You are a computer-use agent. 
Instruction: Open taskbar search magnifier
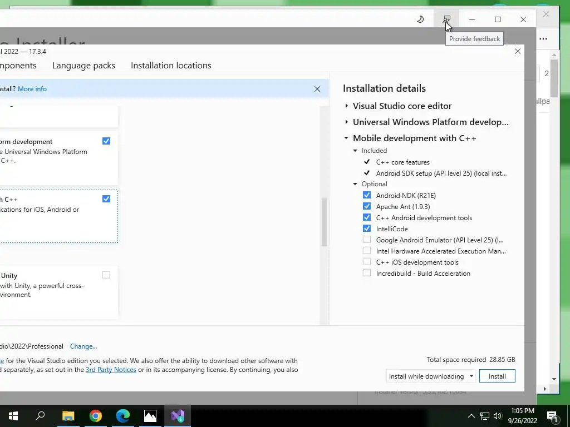[x=40, y=416]
